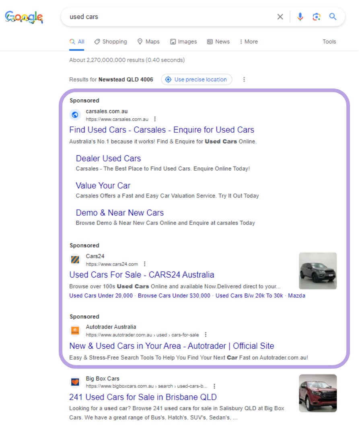This screenshot has height=430, width=362.
Task: Click the carsales.com.au favicon
Action: pos(75,115)
